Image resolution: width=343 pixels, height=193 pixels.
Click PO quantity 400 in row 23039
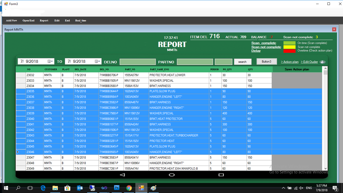234,113
